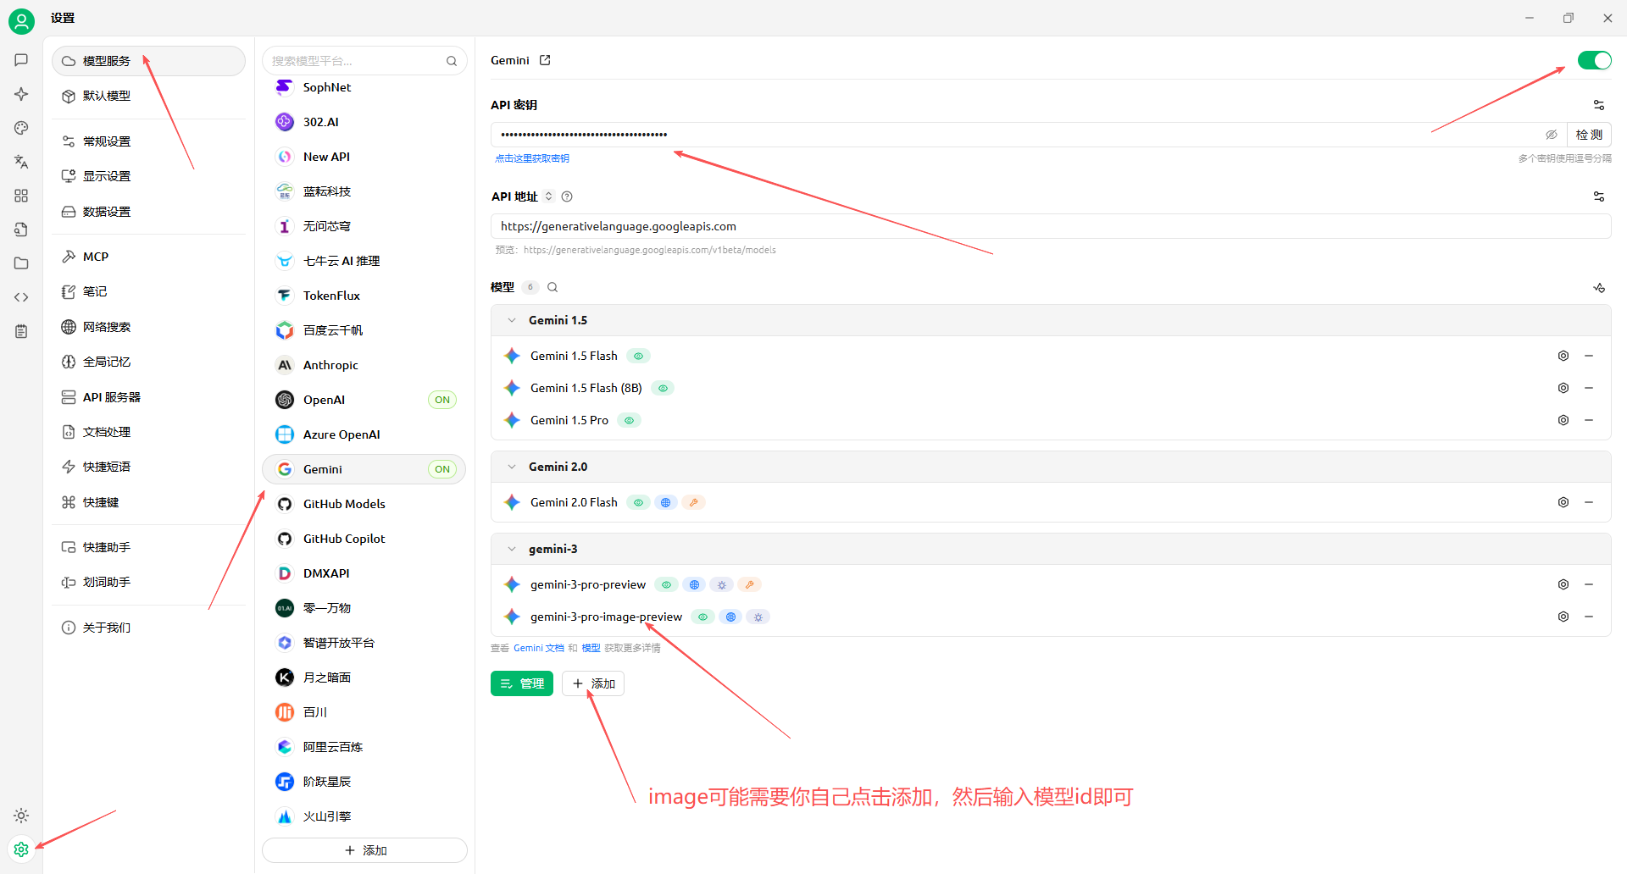Open the translate sidebar icon
1627x874 pixels.
[x=21, y=162]
